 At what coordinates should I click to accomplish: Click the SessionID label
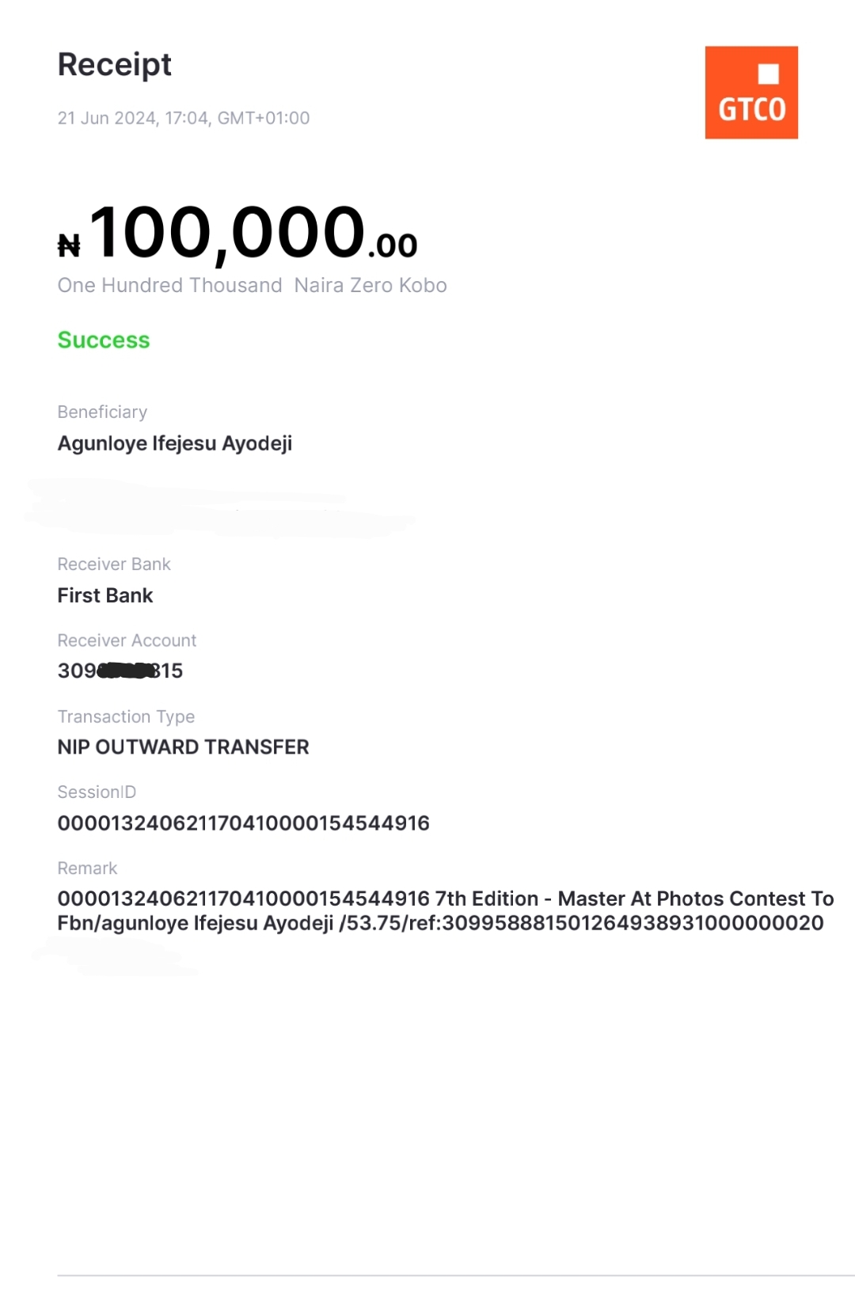[x=97, y=792]
